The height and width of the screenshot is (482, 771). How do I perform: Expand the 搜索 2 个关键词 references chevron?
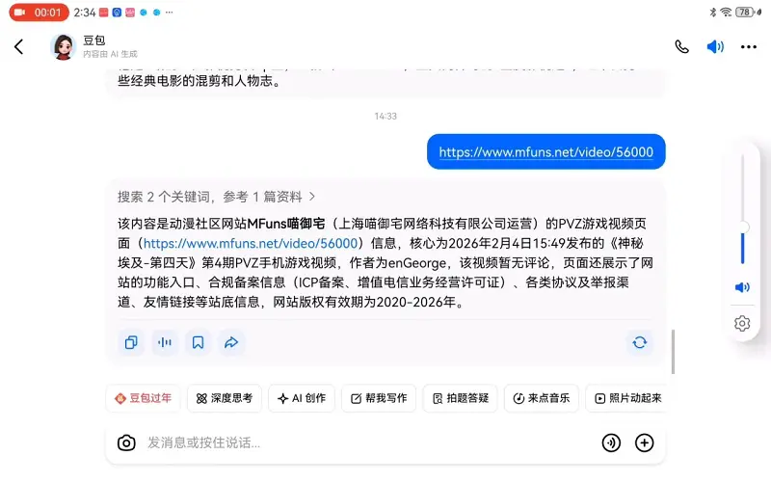[312, 197]
